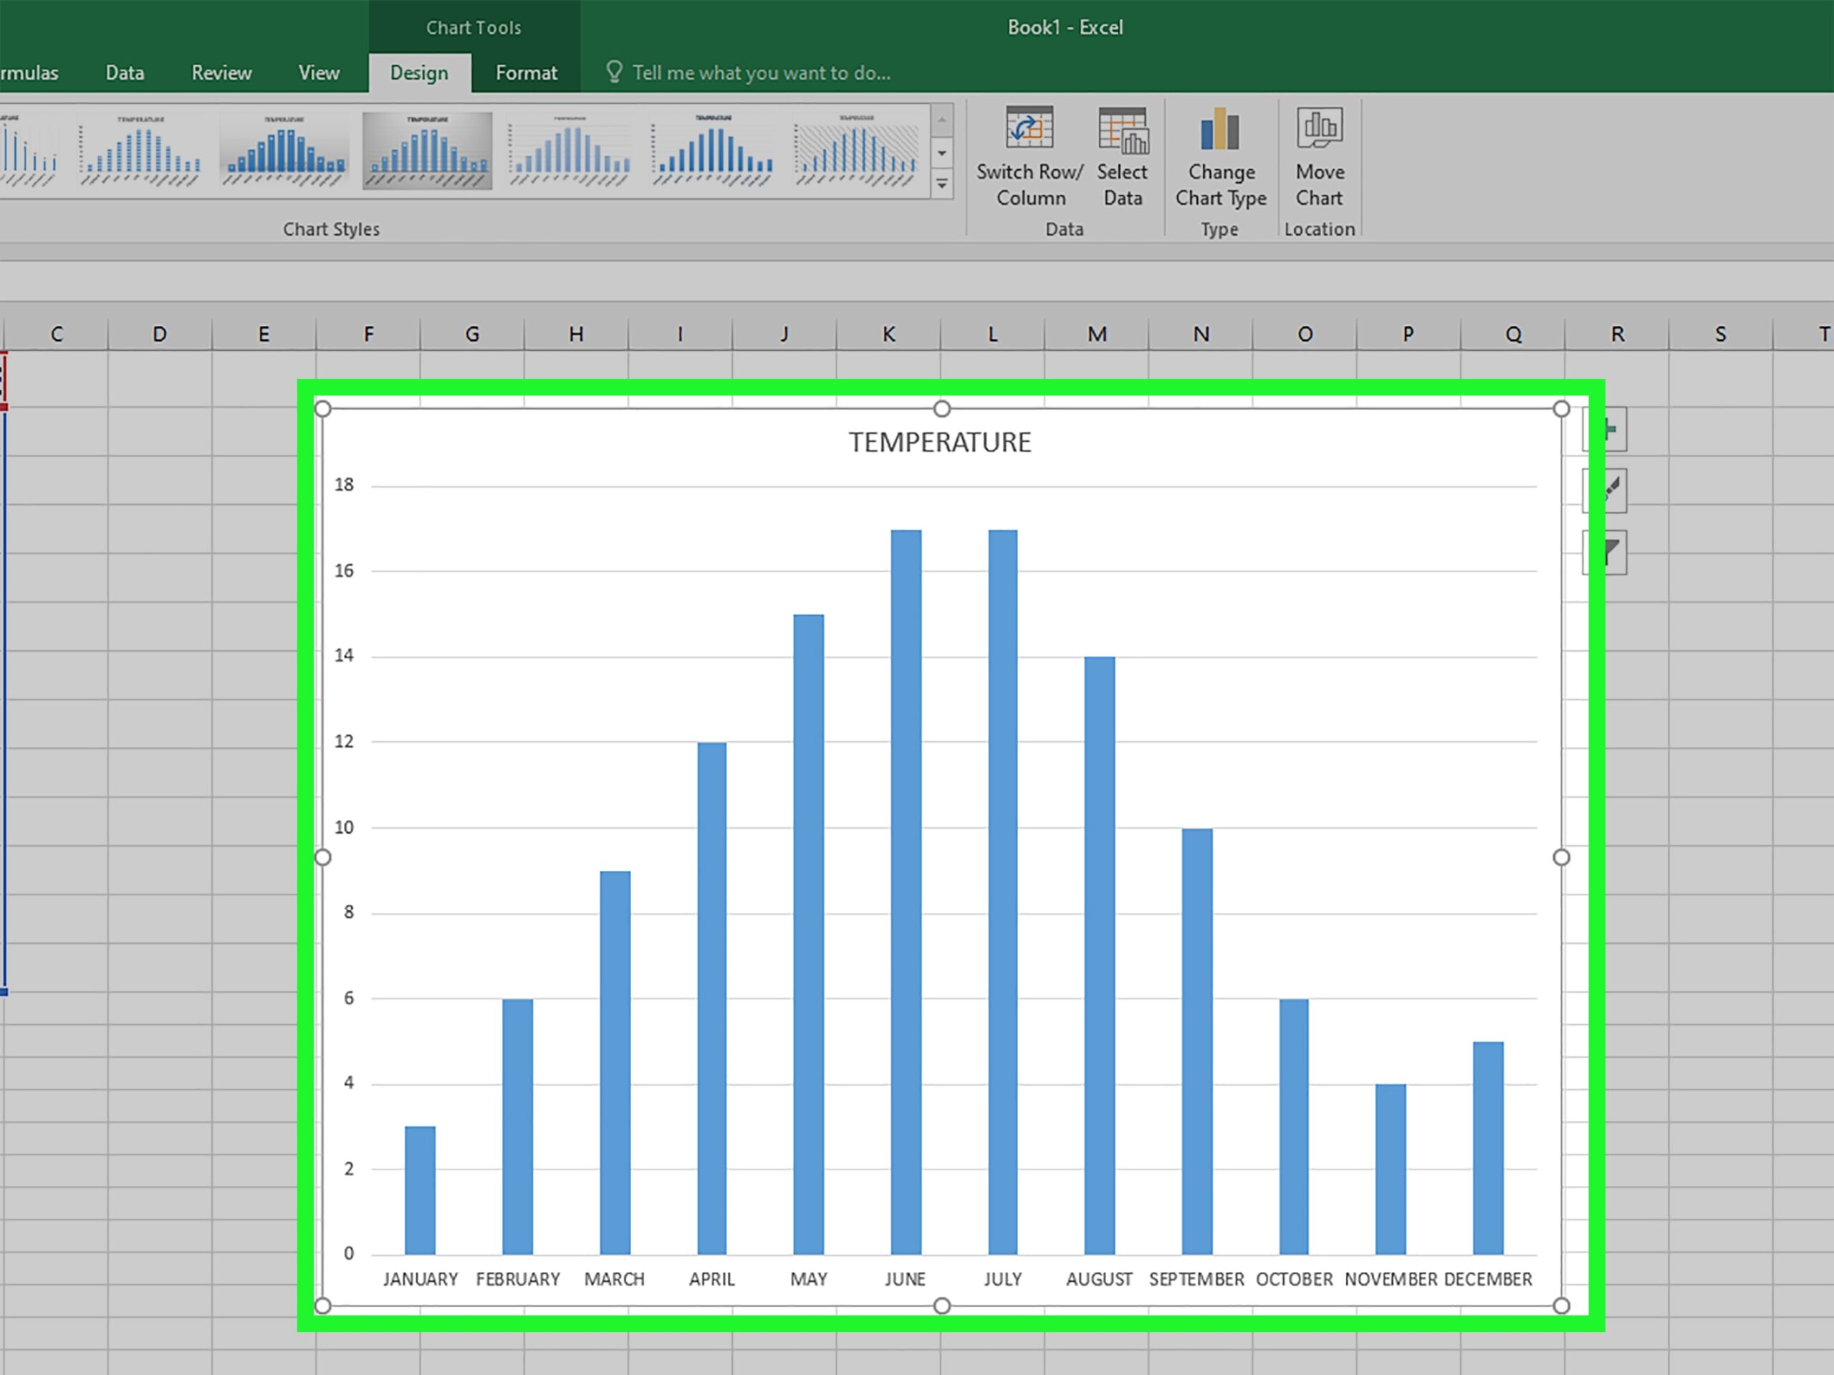Switch to the Format tab
The height and width of the screenshot is (1375, 1834).
click(526, 72)
